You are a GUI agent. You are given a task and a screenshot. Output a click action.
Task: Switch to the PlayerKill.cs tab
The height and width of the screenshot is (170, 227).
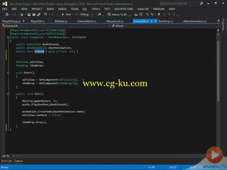38,21
